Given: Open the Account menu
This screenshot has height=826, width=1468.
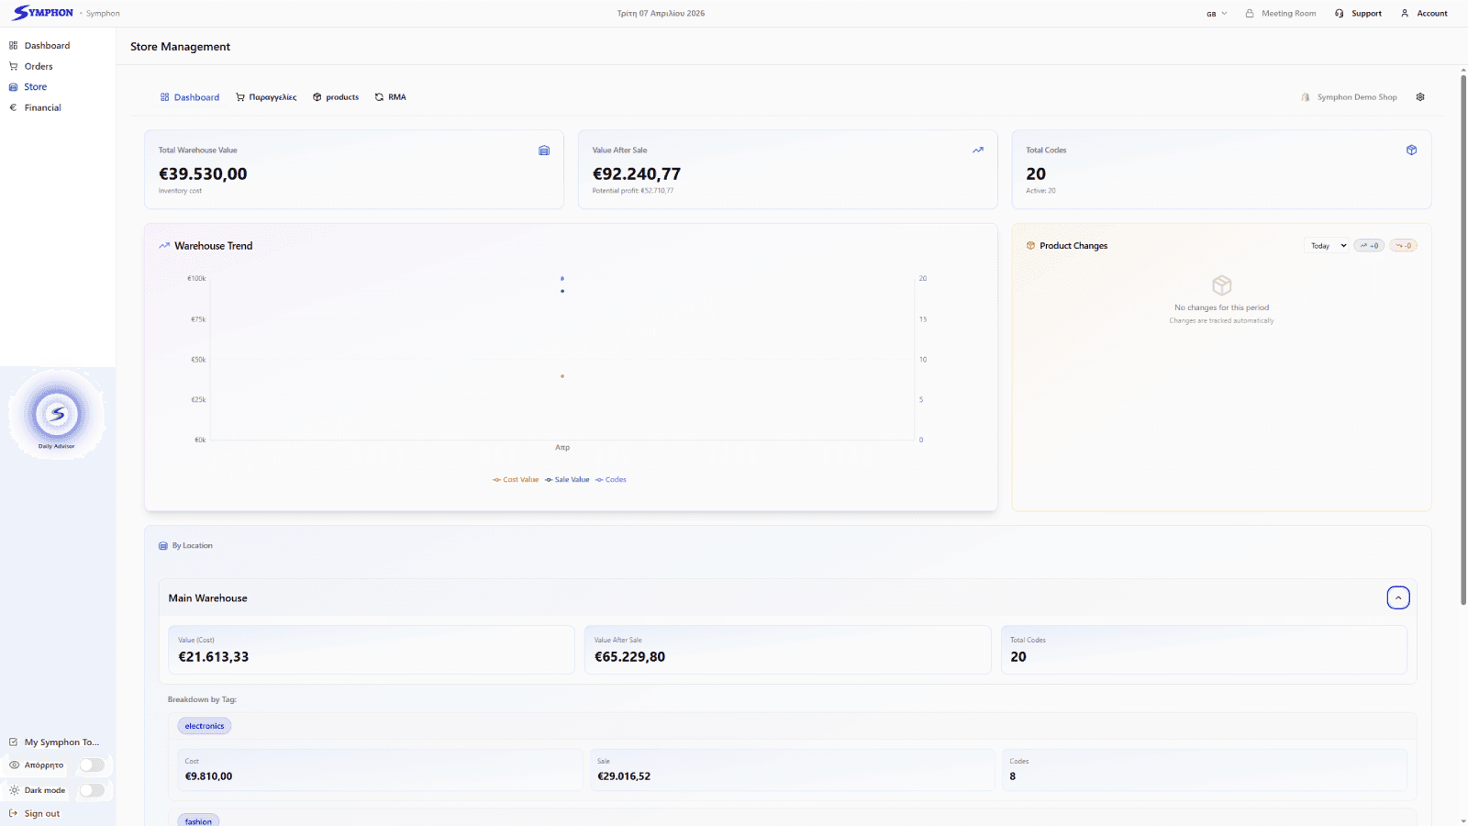Looking at the screenshot, I should [1424, 14].
